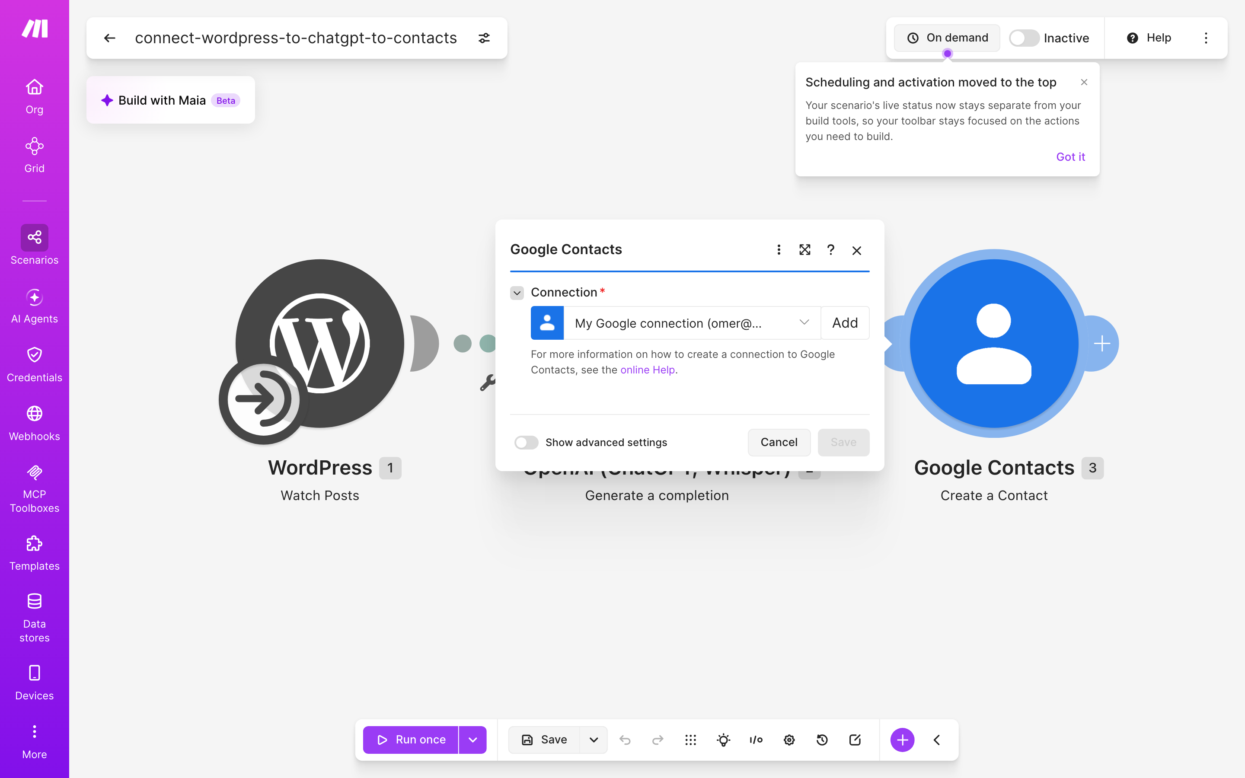Open MCP Toolboxes in sidebar
Screen dimensions: 1245x778
(x=35, y=488)
